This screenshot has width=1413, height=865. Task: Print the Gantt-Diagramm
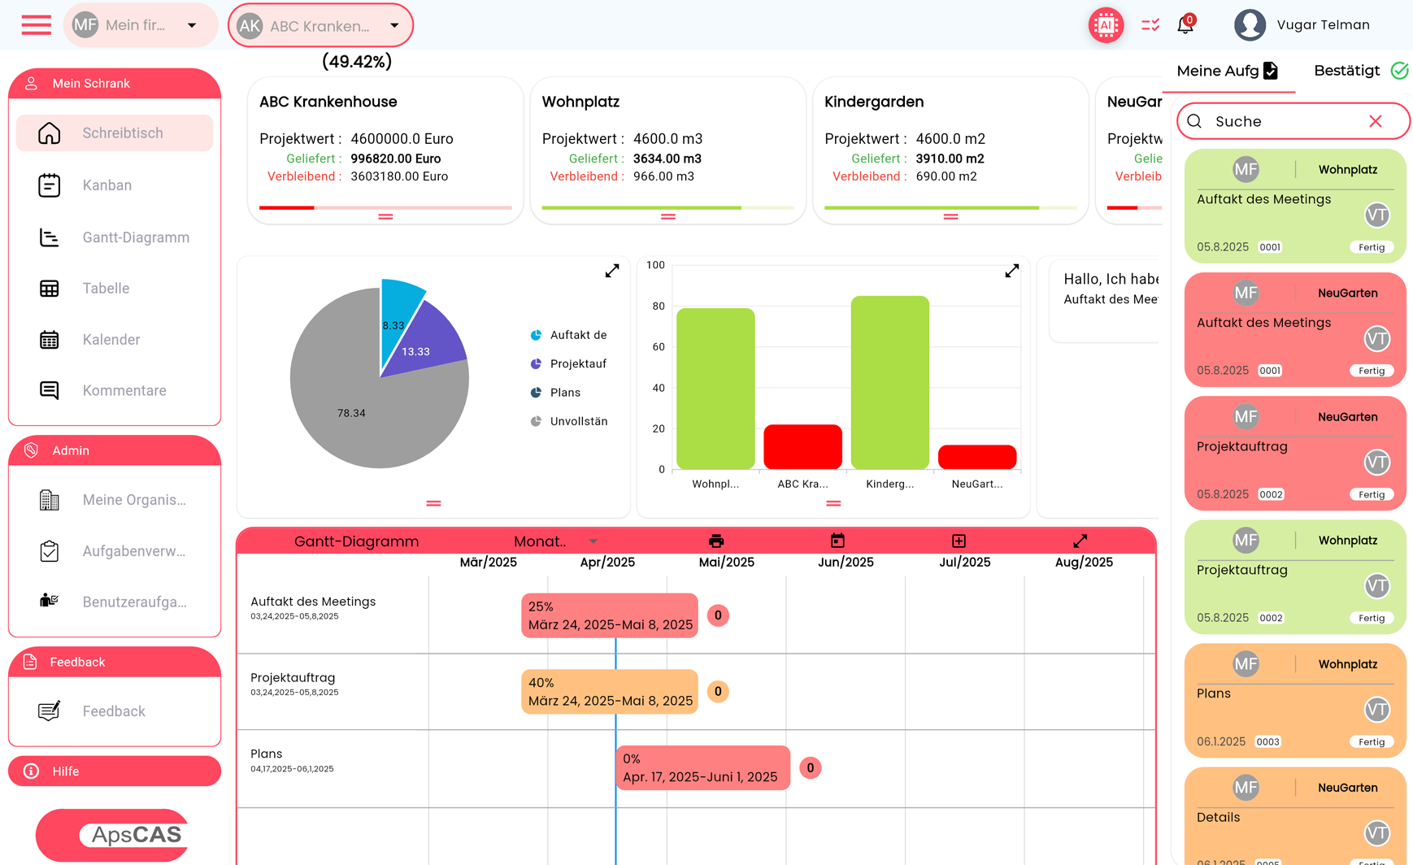click(x=715, y=541)
